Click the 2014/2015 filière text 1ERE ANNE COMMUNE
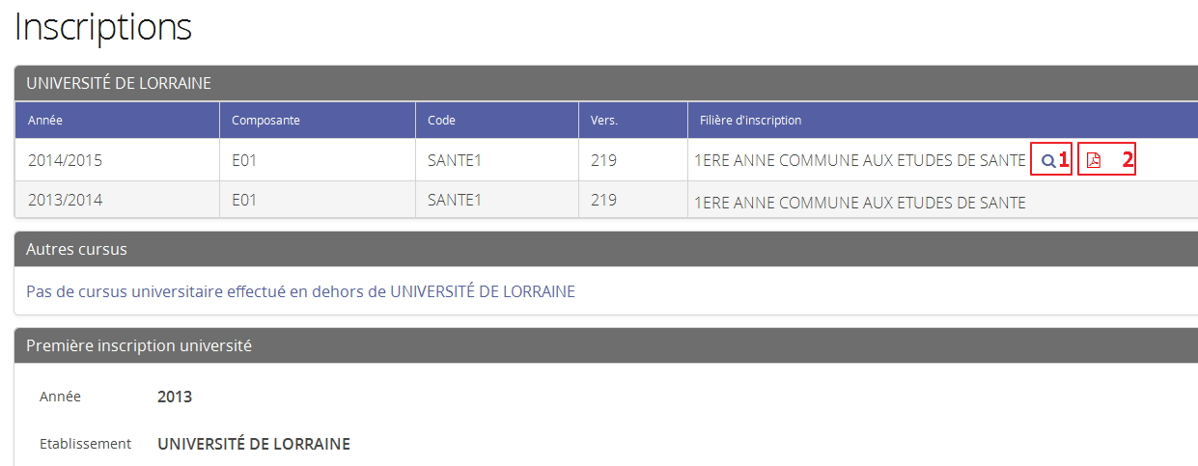Image resolution: width=1198 pixels, height=466 pixels. click(x=859, y=161)
